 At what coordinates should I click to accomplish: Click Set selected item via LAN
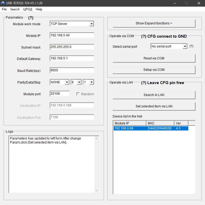[x=154, y=106]
